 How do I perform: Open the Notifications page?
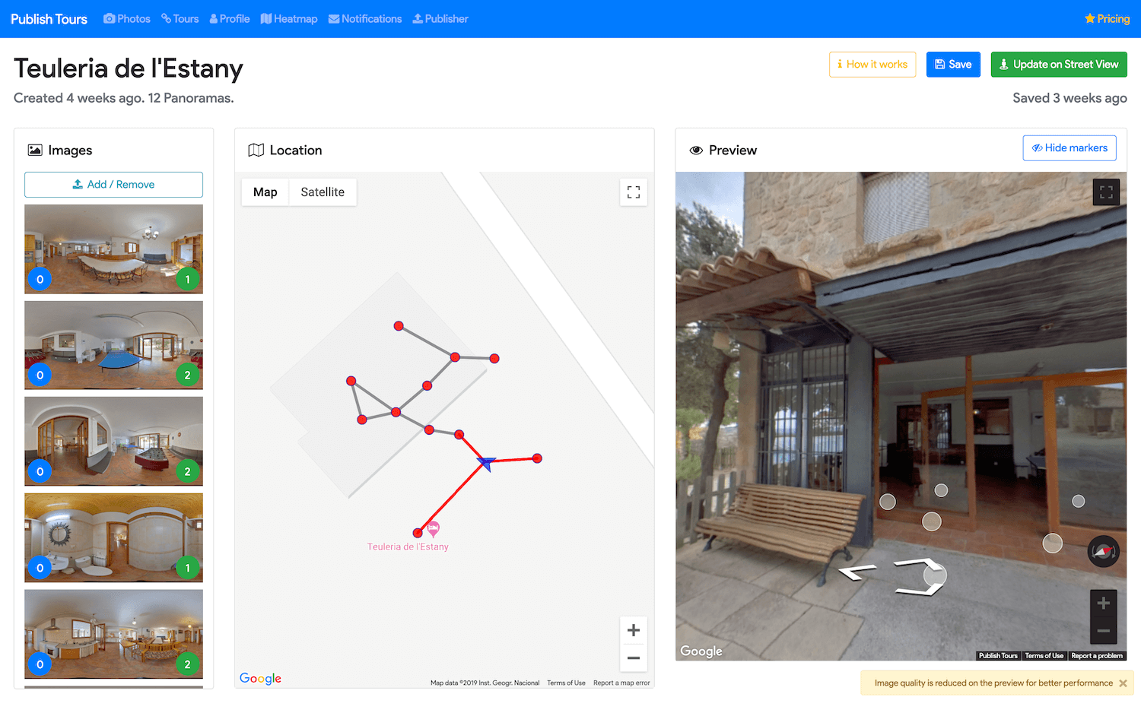[x=365, y=19]
